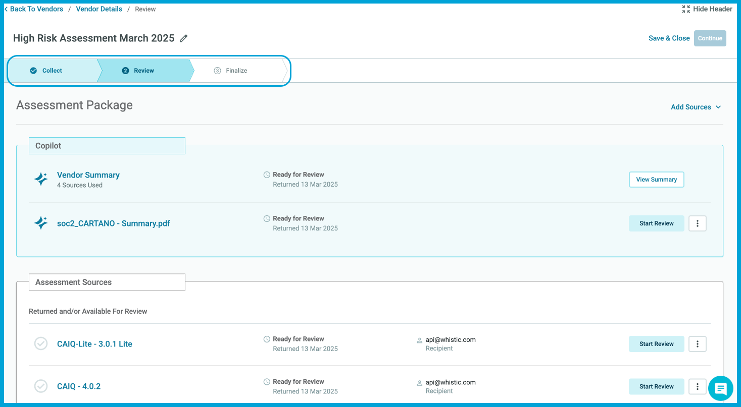Click the recipient person icon for api@whistic.com
Image resolution: width=741 pixels, height=407 pixels.
click(x=419, y=339)
